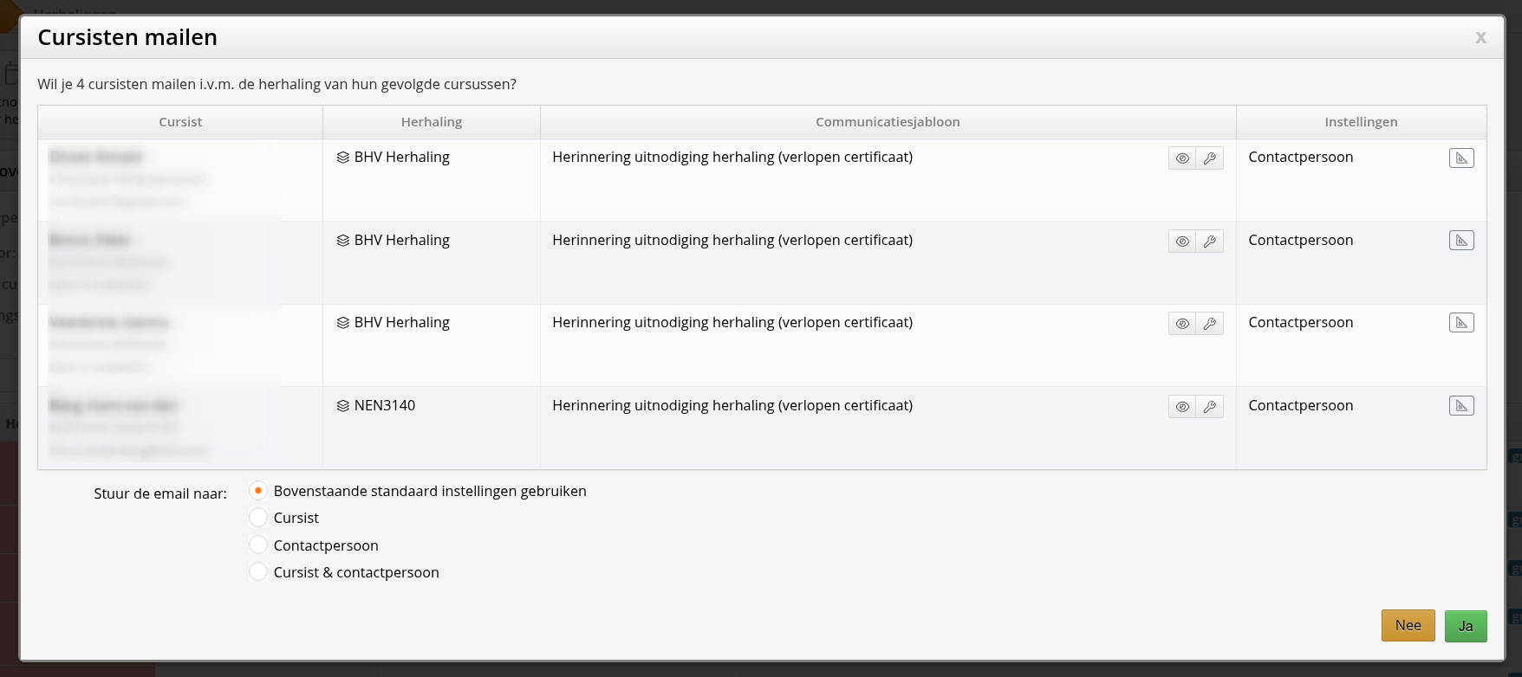Viewport: 1522px width, 677px height.
Task: Preview template for first BHV Herhaling row
Action: 1181,158
